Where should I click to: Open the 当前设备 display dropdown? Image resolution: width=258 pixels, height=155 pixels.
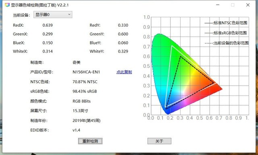53,15
